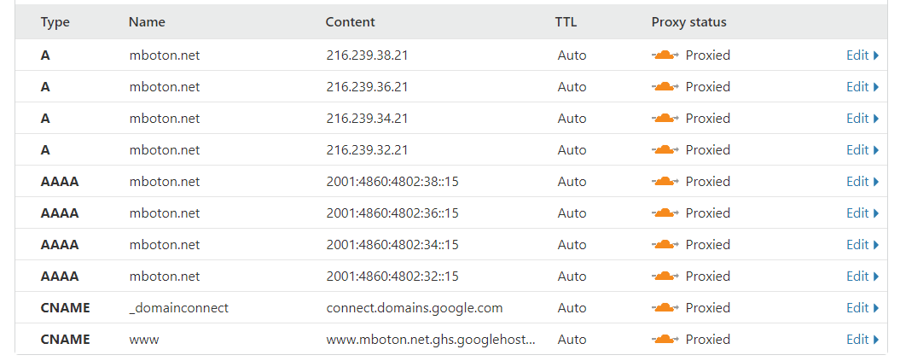Screen dimensions: 906x361
Task: Expand Edit for the 216.239.38.21 record
Action: (x=862, y=55)
